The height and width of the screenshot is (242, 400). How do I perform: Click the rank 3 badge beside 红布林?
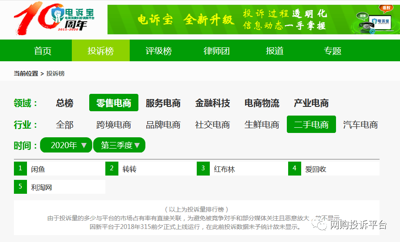(203, 169)
